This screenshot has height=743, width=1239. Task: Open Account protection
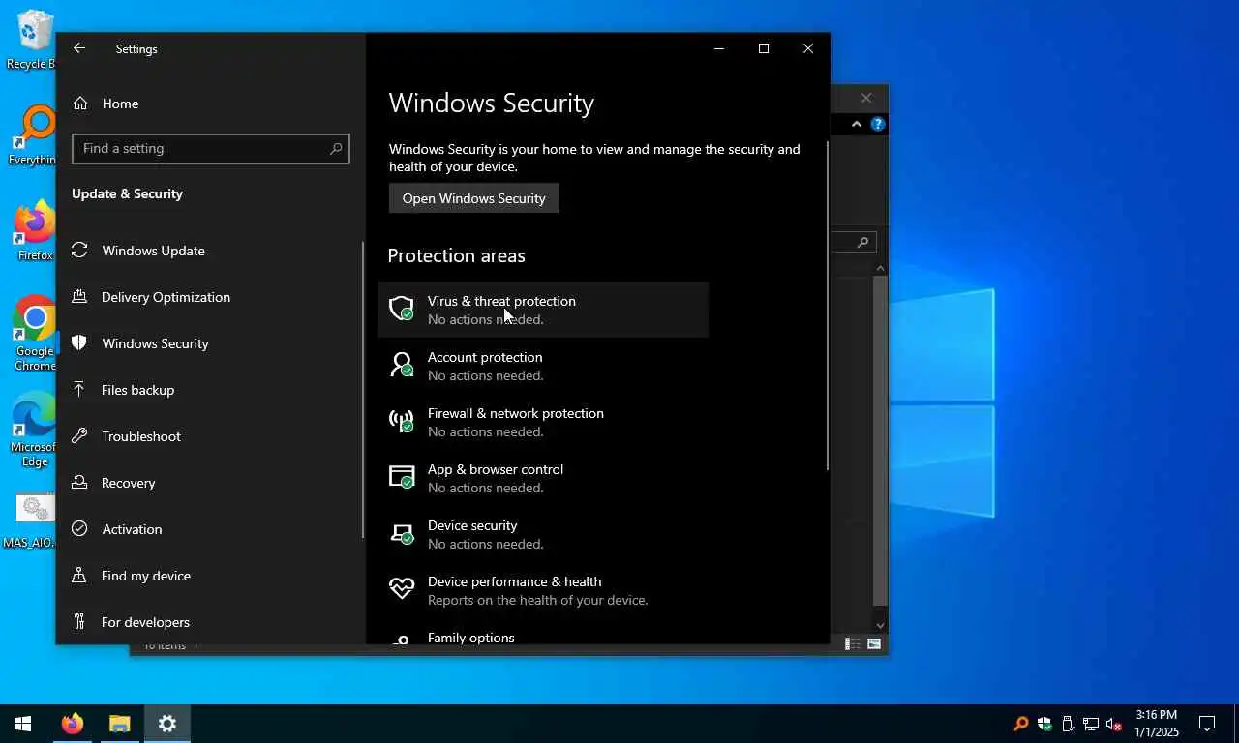[543, 366]
